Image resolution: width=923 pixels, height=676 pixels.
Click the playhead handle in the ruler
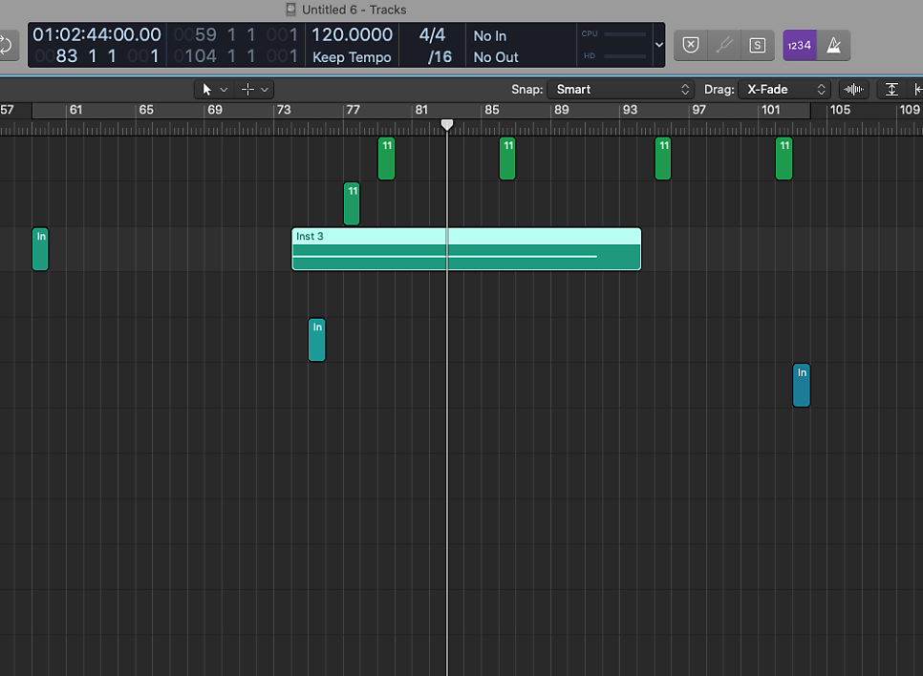pyautogui.click(x=447, y=125)
